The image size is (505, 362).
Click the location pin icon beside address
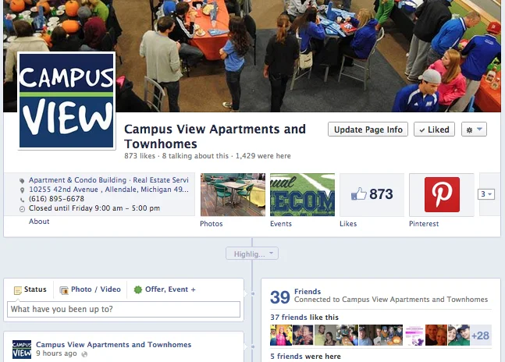22,190
